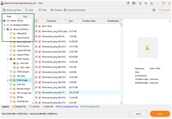172x119 pixels.
Task: Click the MP4 Video File folder icon
Action: pyautogui.click(x=14, y=42)
